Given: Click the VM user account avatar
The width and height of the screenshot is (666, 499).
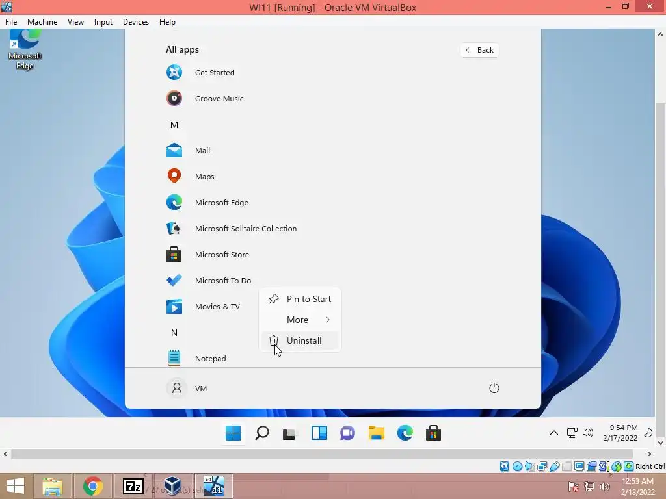Looking at the screenshot, I should coord(177,388).
